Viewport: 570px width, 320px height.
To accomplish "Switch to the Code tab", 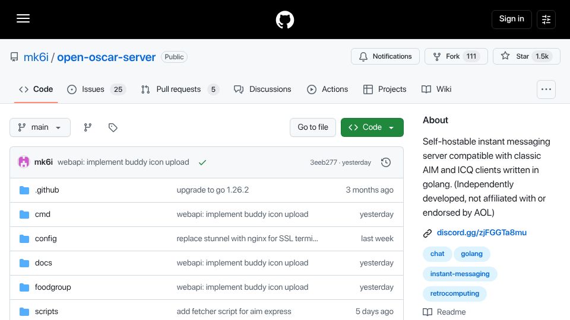I will tap(36, 89).
